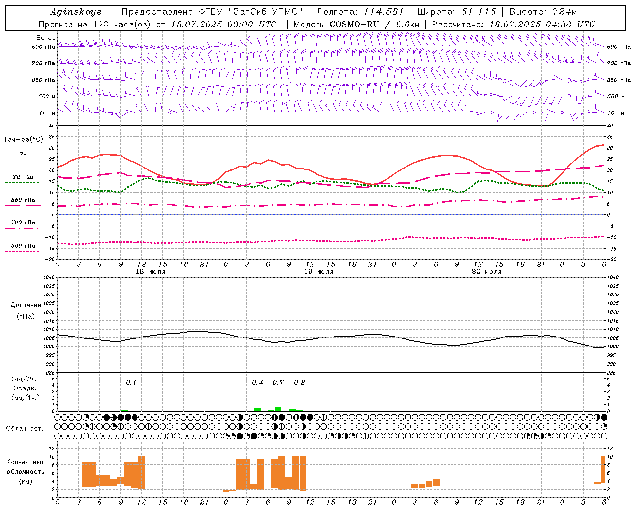Click the station name Aginskoye in the header
This screenshot has height=506, width=633.
coord(76,12)
